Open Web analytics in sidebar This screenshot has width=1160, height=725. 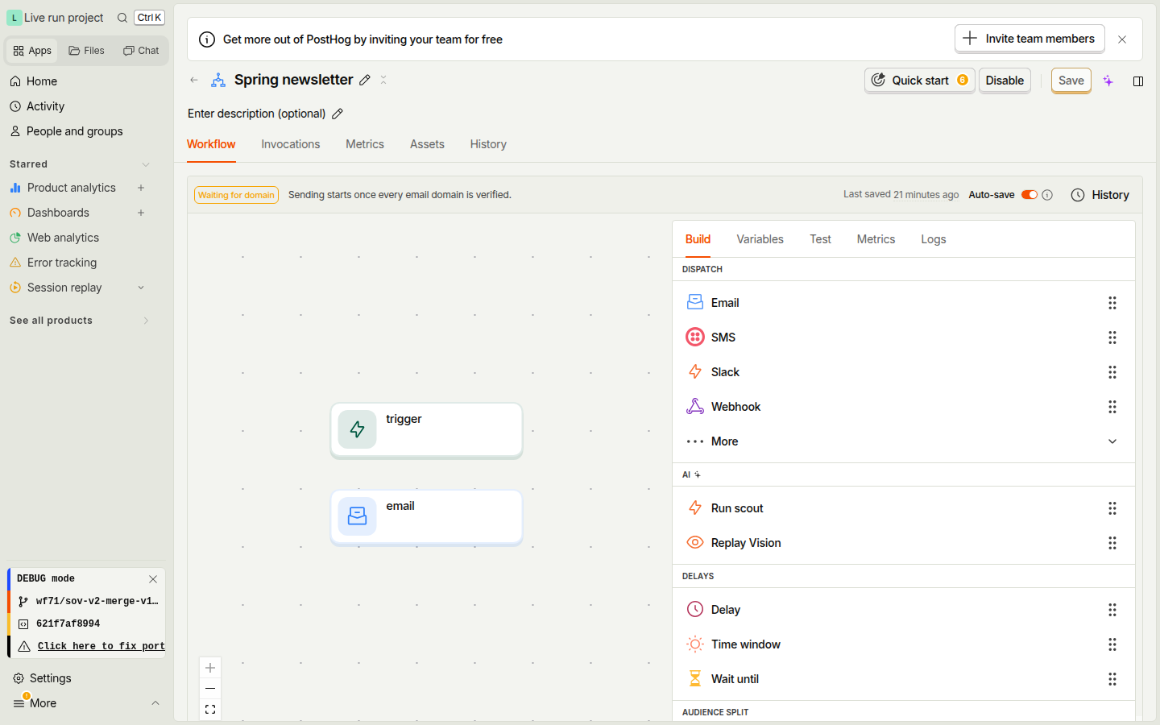(63, 238)
